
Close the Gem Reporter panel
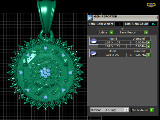(x=156, y=18)
